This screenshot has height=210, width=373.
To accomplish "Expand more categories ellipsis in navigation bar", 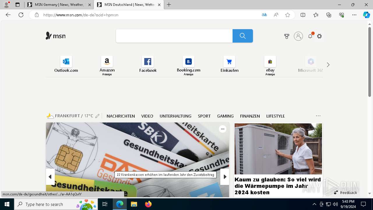I will 318,116.
